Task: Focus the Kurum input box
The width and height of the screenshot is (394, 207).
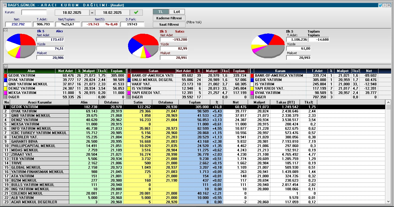Action: coord(34,12)
